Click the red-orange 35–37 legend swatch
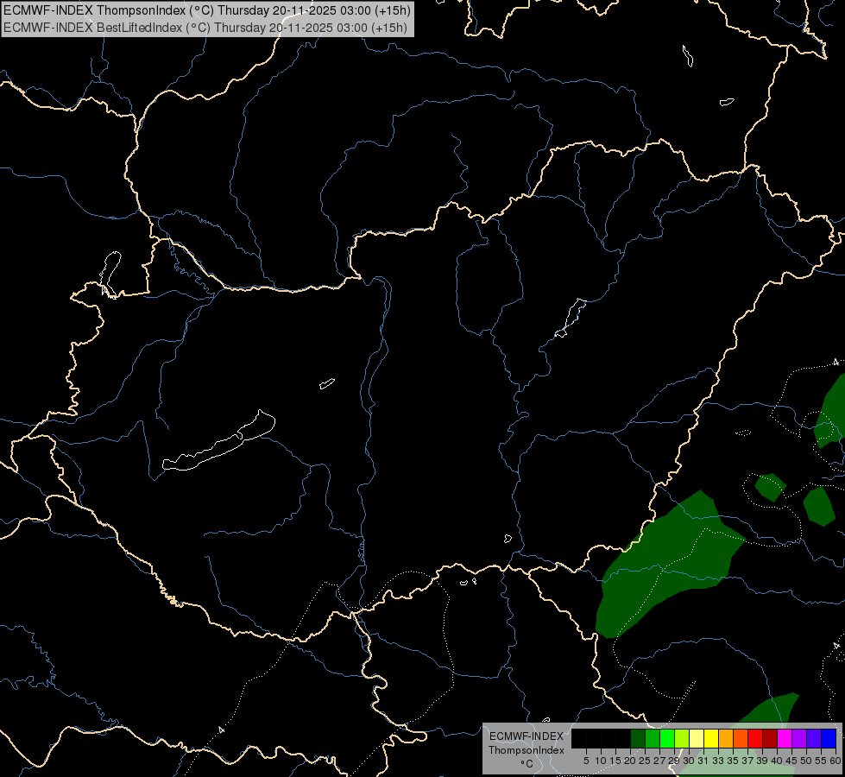The image size is (845, 777). click(740, 739)
